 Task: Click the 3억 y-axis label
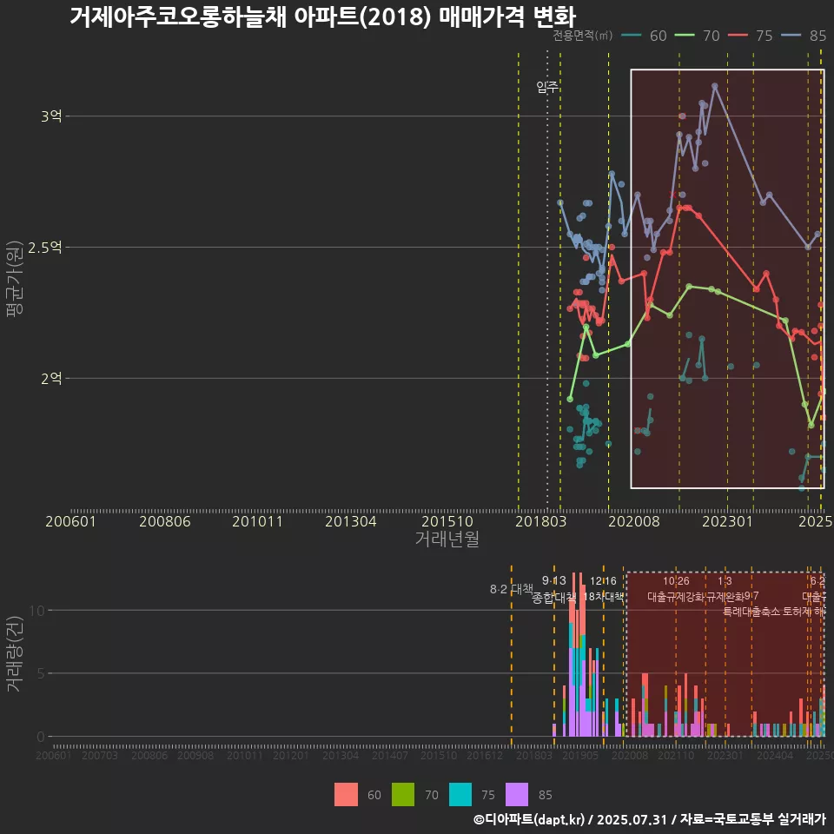[51, 116]
